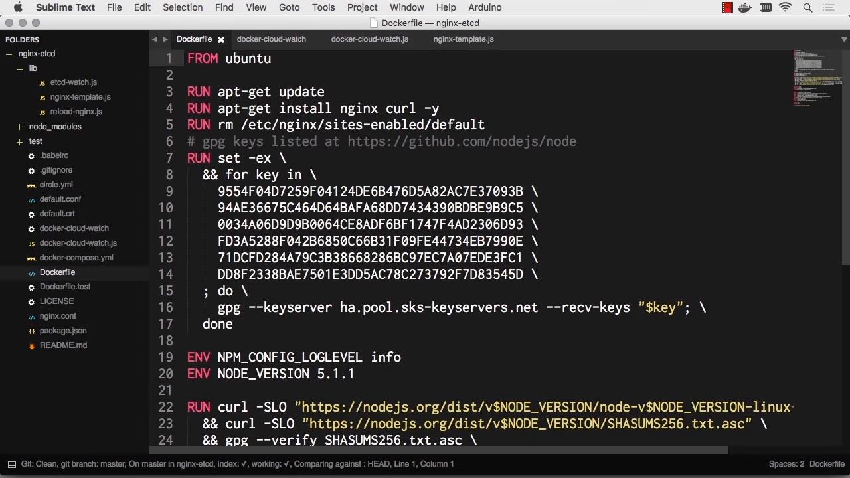Open the Goto menu
Image resolution: width=850 pixels, height=478 pixels.
tap(290, 7)
